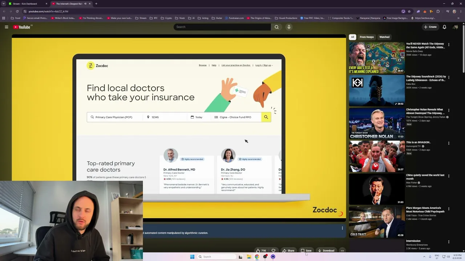465x261 pixels.
Task: Open options for Christopher Nolan Reveals video
Action: 449,110
